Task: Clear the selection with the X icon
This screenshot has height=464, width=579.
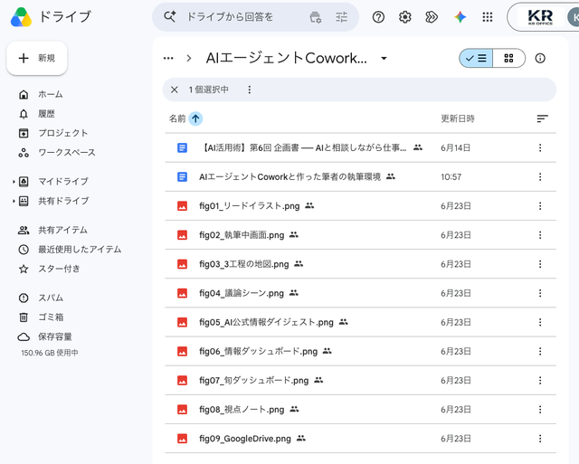Action: tap(175, 90)
